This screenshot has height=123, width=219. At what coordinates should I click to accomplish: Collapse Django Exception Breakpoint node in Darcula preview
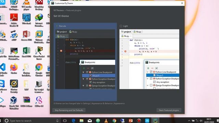(83, 86)
